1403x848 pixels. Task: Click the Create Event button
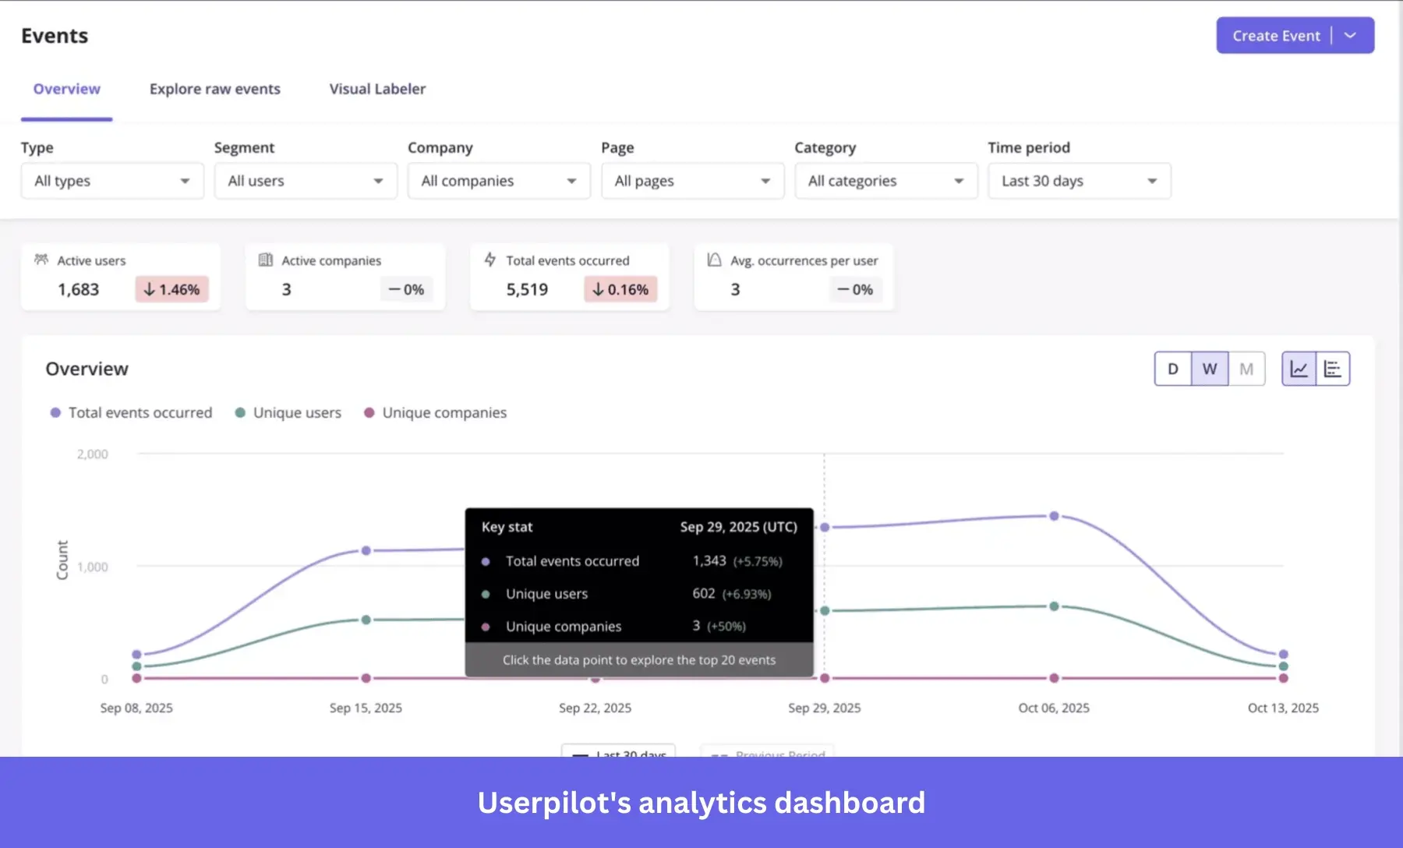1275,35
